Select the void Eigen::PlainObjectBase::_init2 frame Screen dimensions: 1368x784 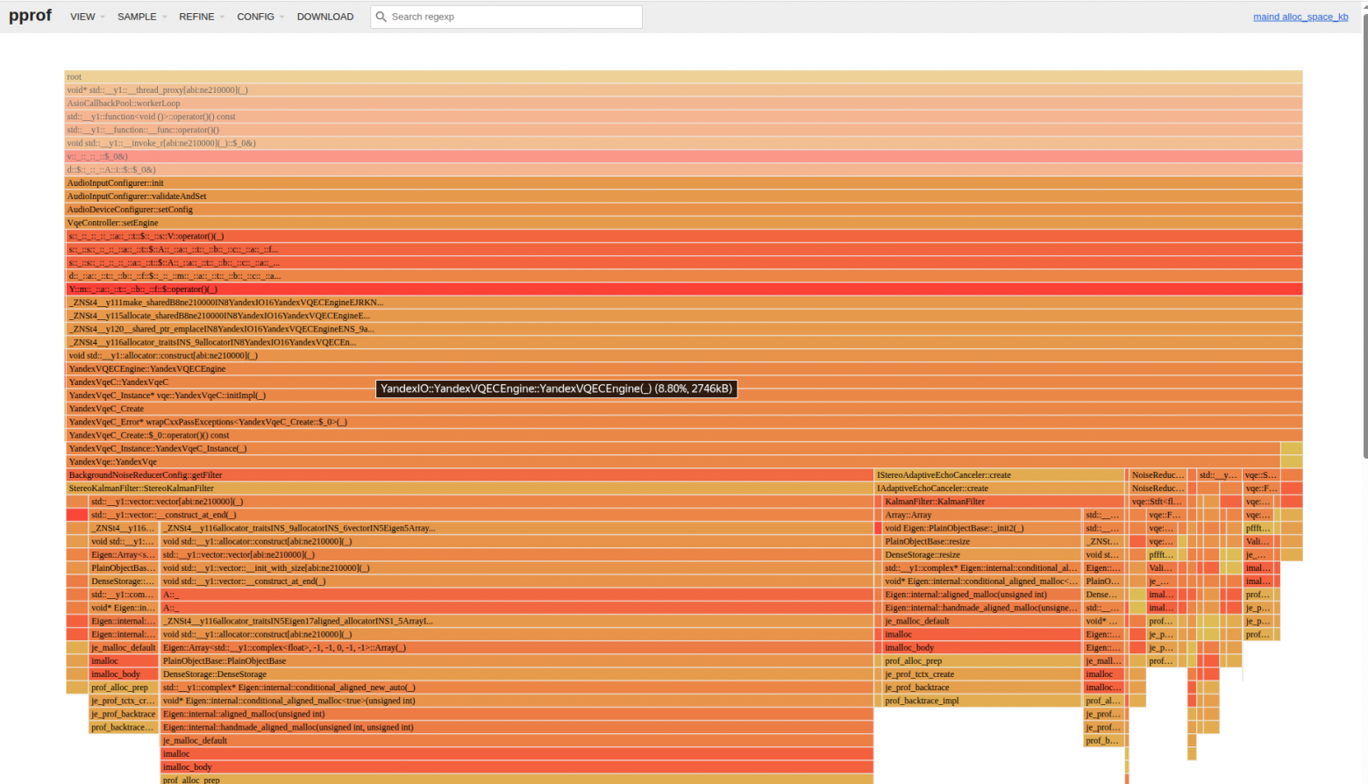982,528
